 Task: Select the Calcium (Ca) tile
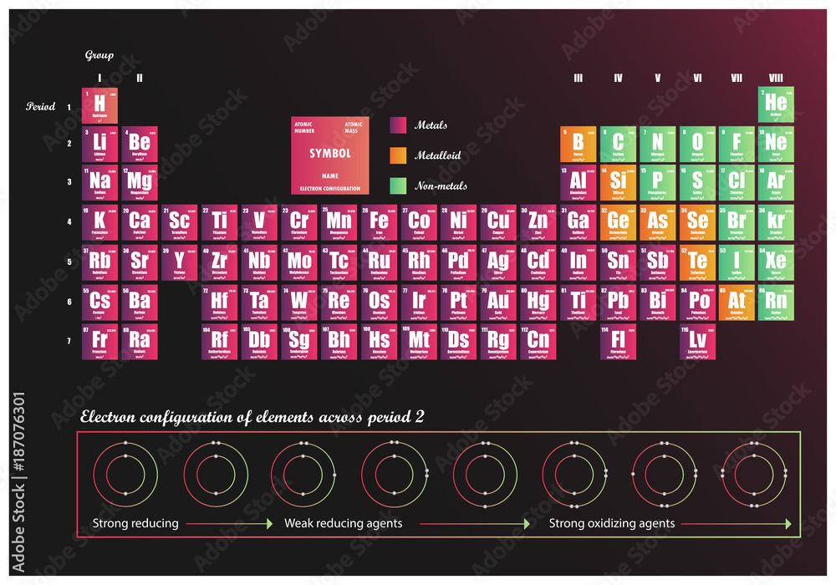(139, 222)
